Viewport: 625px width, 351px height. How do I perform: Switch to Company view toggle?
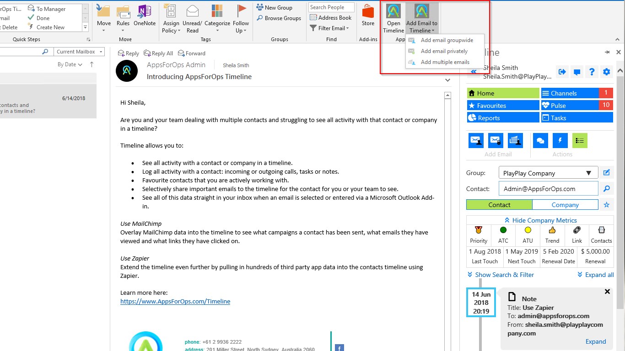click(x=565, y=205)
